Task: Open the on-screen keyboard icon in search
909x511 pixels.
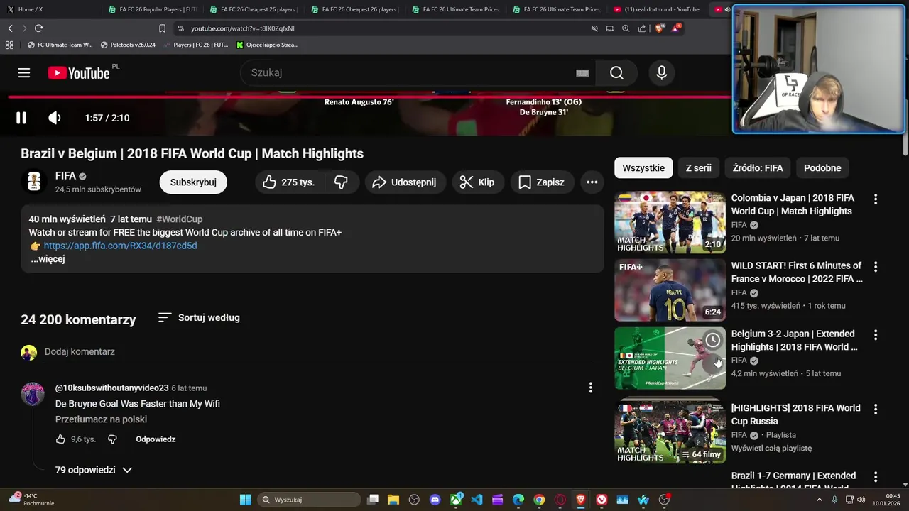Action: [582, 72]
